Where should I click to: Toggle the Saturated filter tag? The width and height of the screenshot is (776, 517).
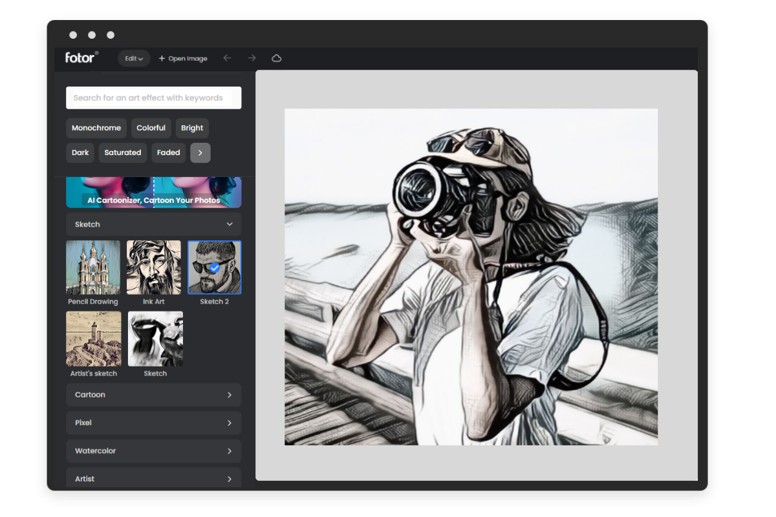122,153
